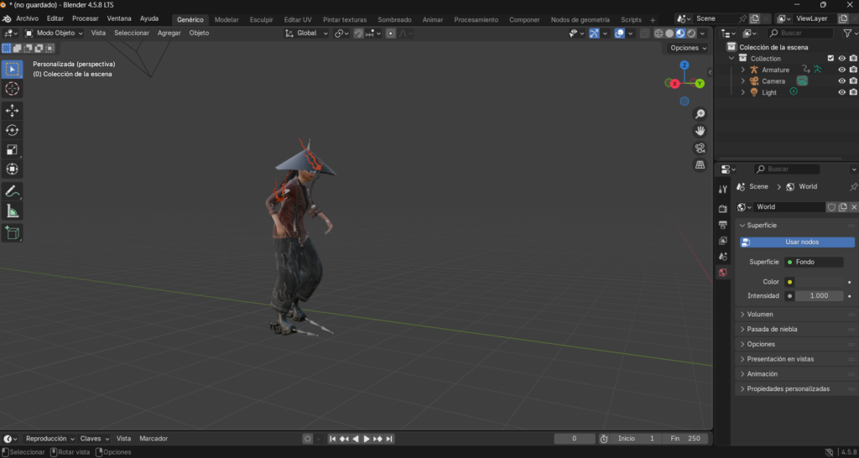Switch to wireframe viewport shading
Image resolution: width=859 pixels, height=458 pixels.
click(x=659, y=34)
